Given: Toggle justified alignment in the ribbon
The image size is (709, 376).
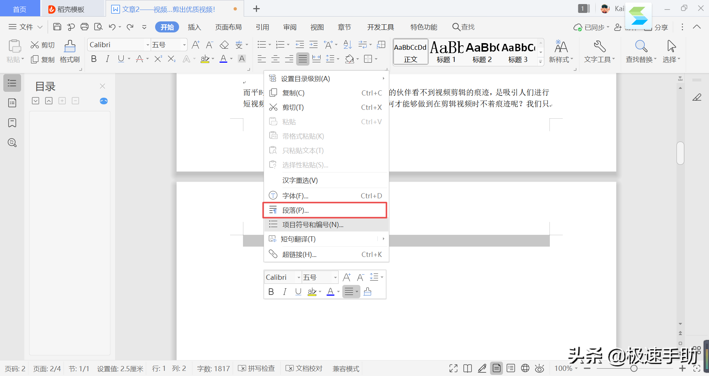Looking at the screenshot, I should (x=303, y=59).
